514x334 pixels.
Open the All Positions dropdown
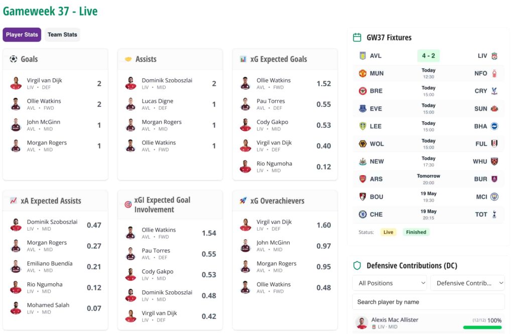pyautogui.click(x=390, y=283)
